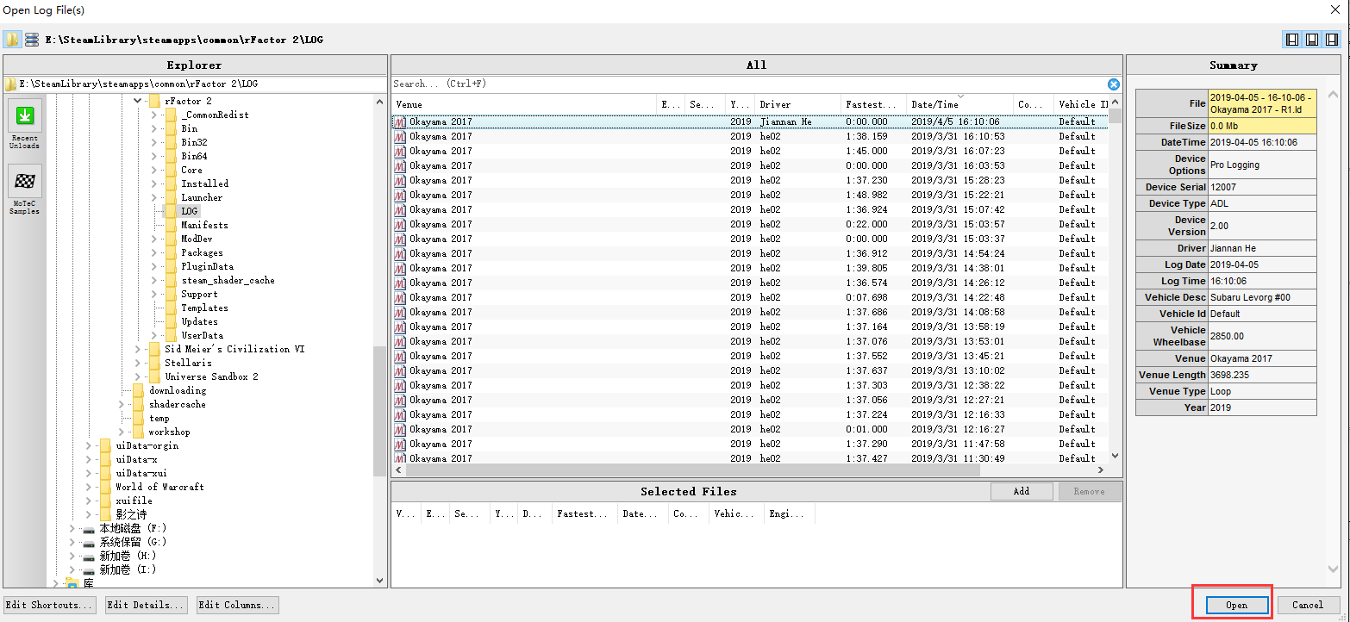Select the log dated 2019/3/31 13:10:02
Image resolution: width=1350 pixels, height=622 pixels.
[x=750, y=371]
